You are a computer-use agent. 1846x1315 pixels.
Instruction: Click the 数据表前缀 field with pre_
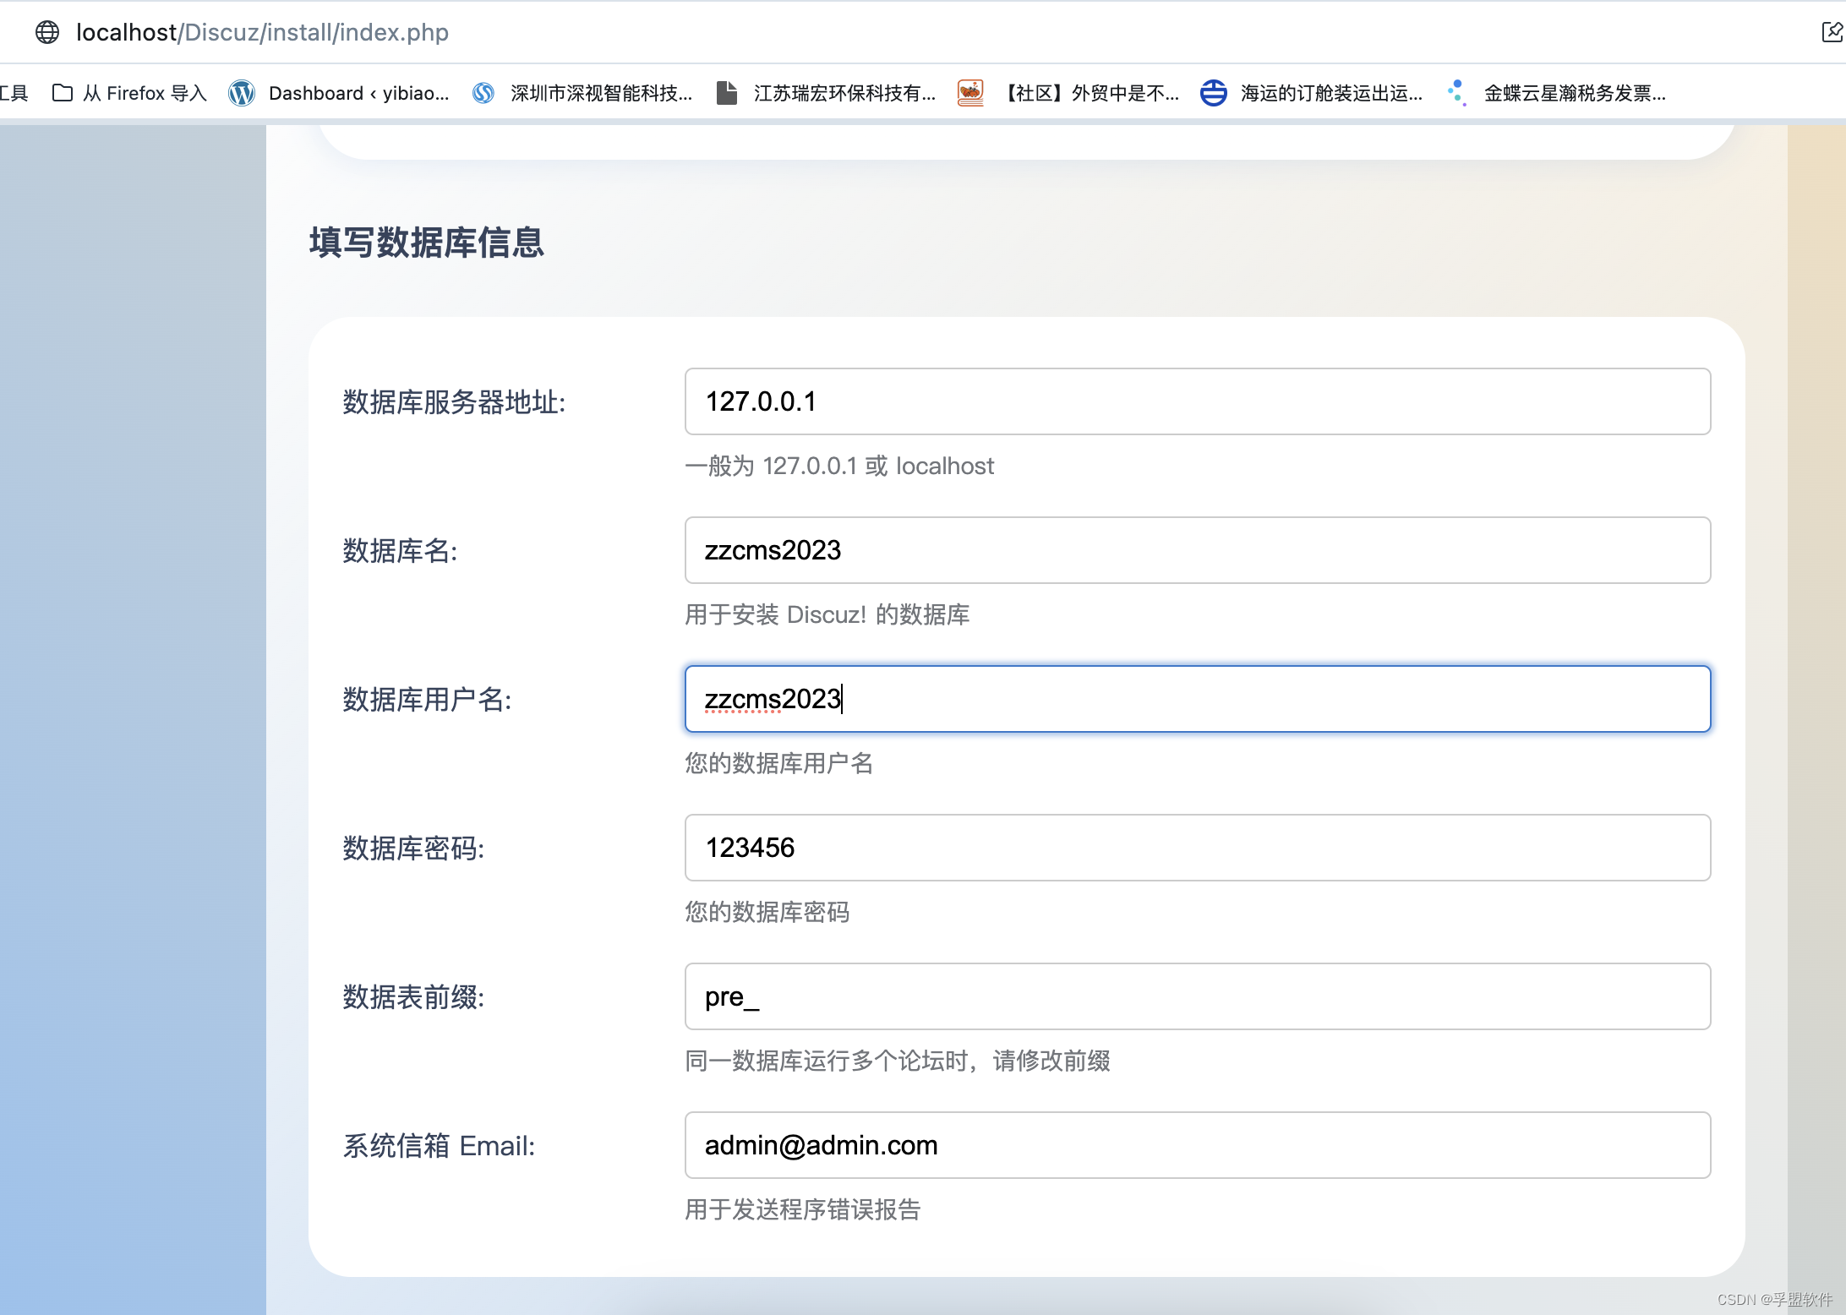1197,996
